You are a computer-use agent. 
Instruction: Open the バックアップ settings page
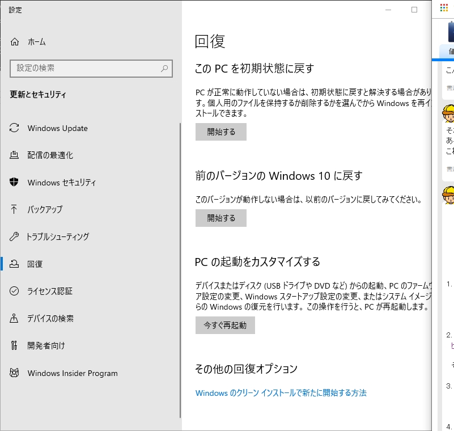(90, 209)
